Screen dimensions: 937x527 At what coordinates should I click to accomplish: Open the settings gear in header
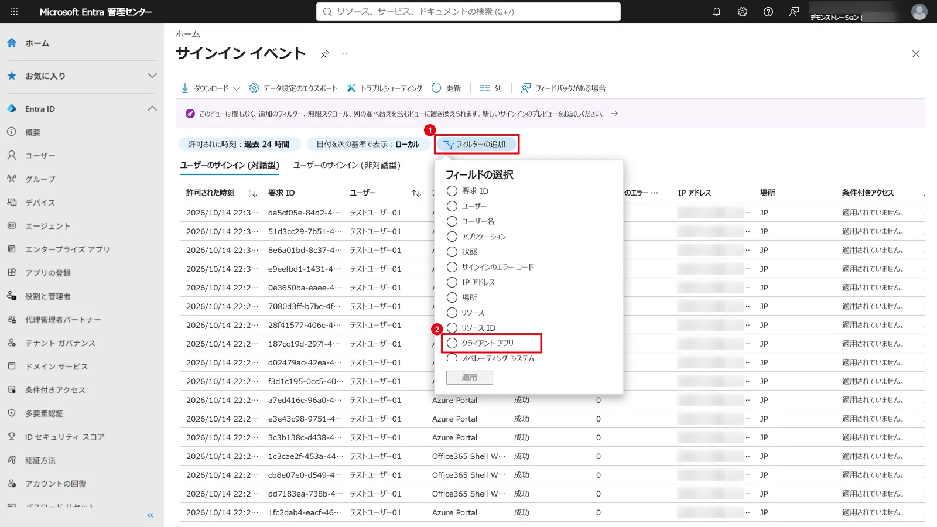(743, 12)
